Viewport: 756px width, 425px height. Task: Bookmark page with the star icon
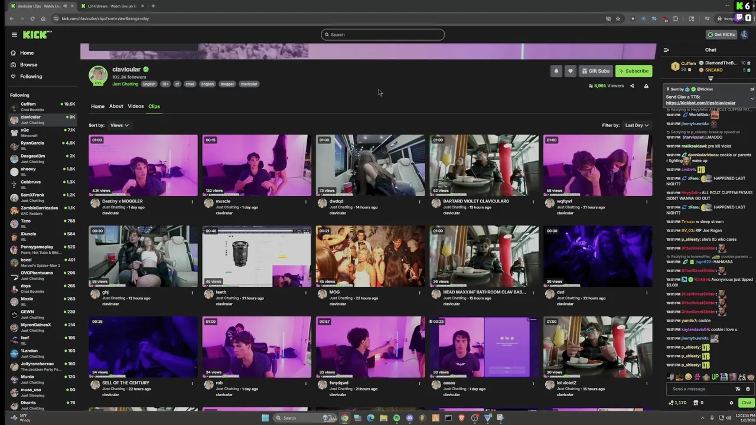[618, 18]
